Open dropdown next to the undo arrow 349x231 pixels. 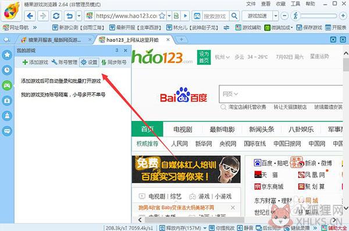79,16
